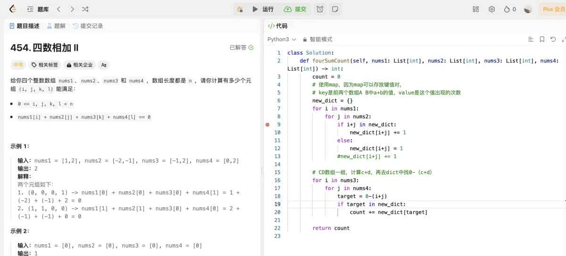Click the LeetCode logo icon

coord(13,9)
